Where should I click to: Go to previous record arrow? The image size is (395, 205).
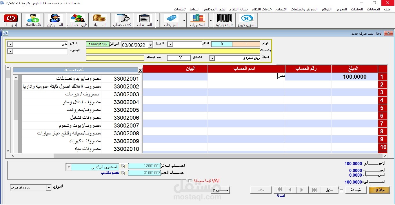click(291, 190)
